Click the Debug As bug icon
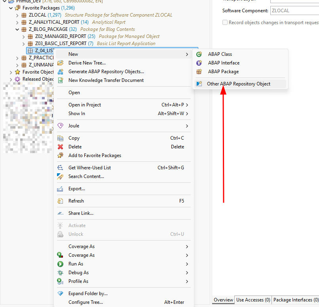 pos(61,273)
